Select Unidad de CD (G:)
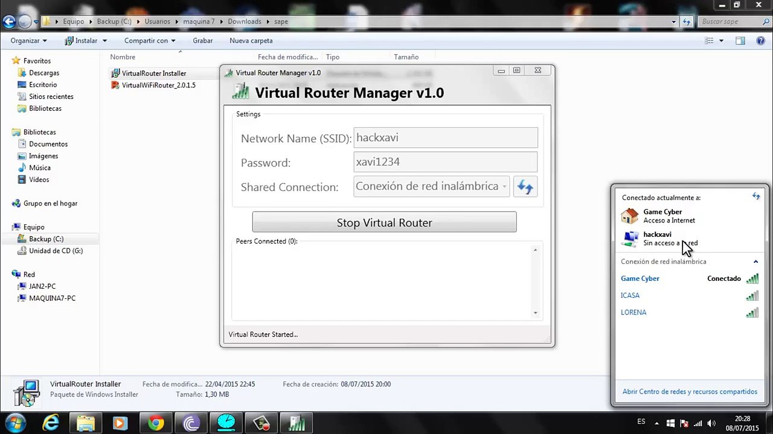The width and height of the screenshot is (773, 434). point(56,251)
